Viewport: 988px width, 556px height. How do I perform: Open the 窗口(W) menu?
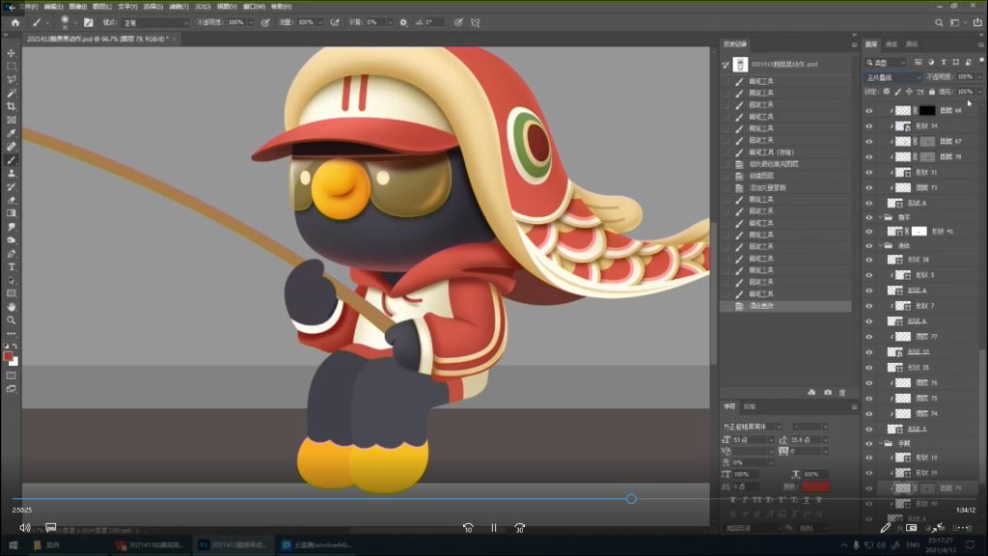pos(257,6)
